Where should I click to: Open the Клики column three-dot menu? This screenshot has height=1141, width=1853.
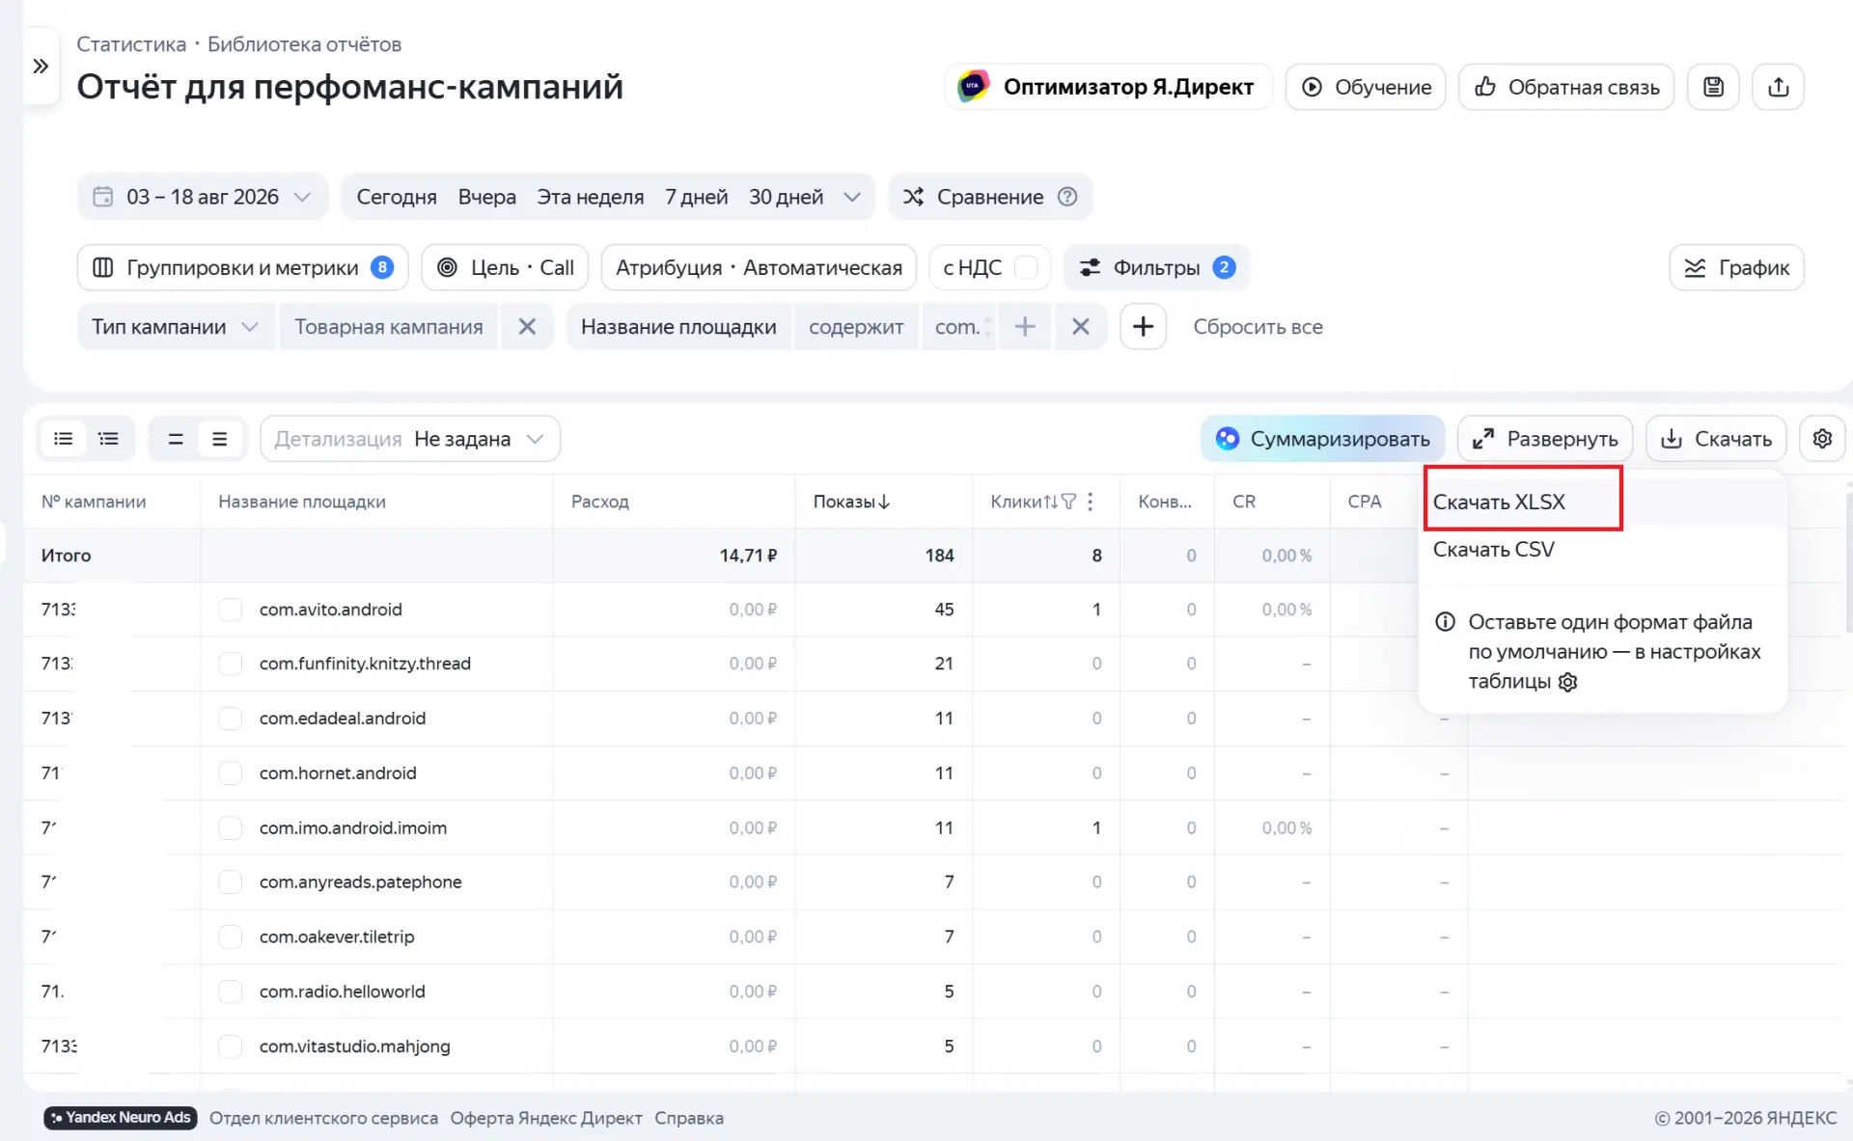1091,502
